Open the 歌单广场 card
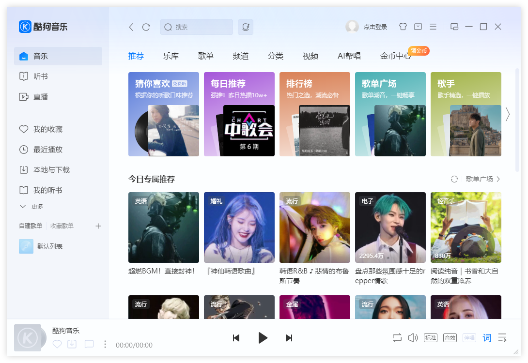The image size is (528, 363). [390, 114]
